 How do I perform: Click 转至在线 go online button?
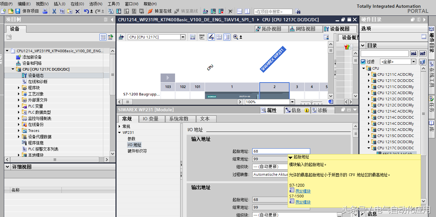tap(159, 11)
